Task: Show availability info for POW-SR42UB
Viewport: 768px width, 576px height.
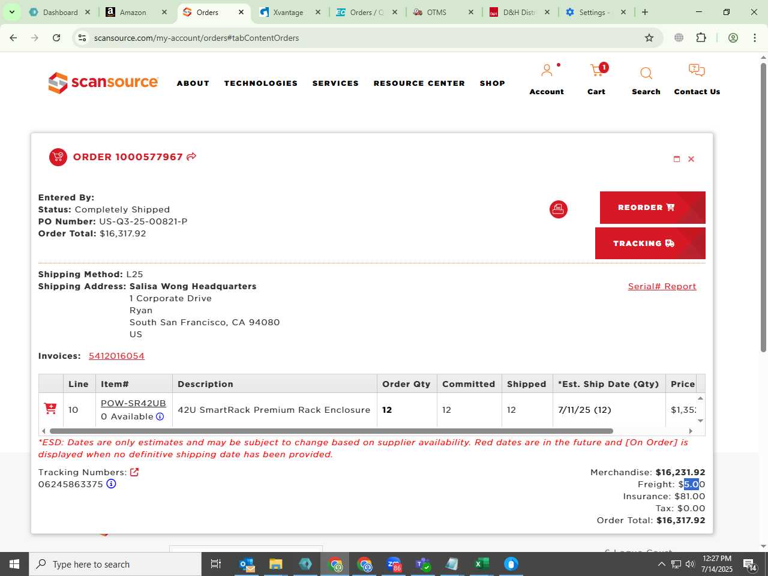Action: coord(160,416)
